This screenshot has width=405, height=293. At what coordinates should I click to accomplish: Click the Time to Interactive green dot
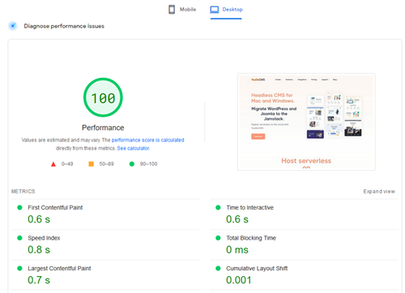218,207
